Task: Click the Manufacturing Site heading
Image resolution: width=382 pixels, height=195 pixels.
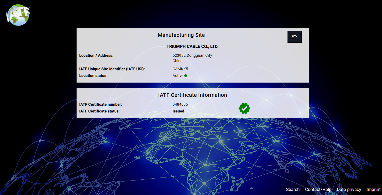Action: click(x=181, y=35)
